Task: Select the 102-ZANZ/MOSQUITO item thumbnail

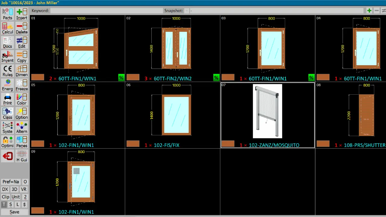Action: (267, 111)
